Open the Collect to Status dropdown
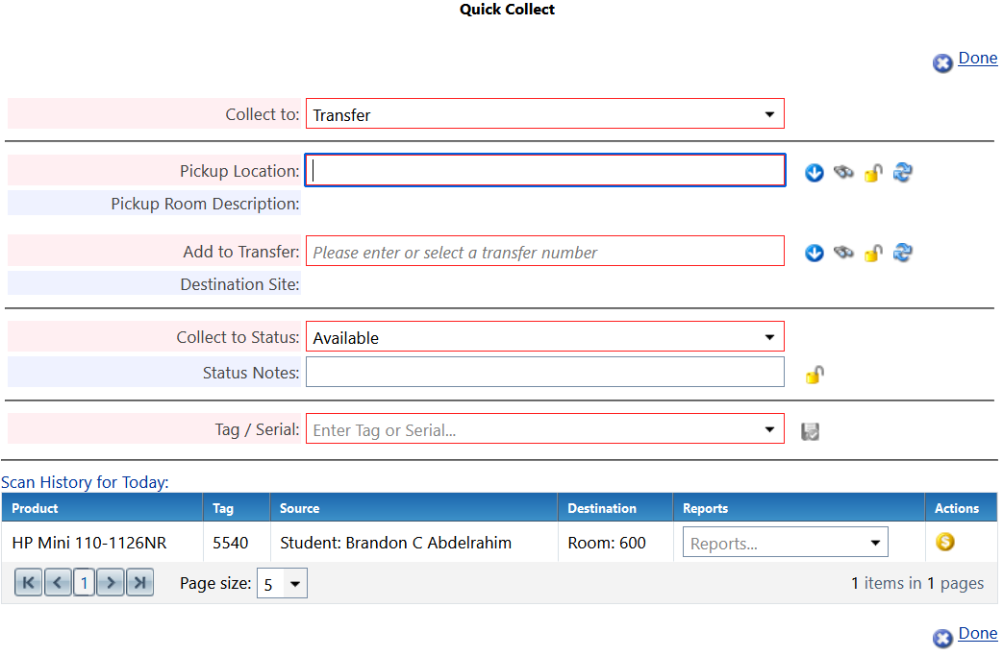This screenshot has width=1003, height=656. point(545,336)
